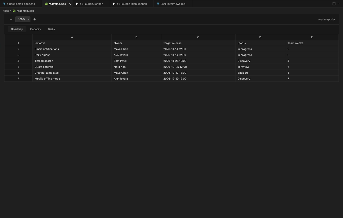Screen dimensions: 343x218
Task: Select column A header
Action: (72, 37)
